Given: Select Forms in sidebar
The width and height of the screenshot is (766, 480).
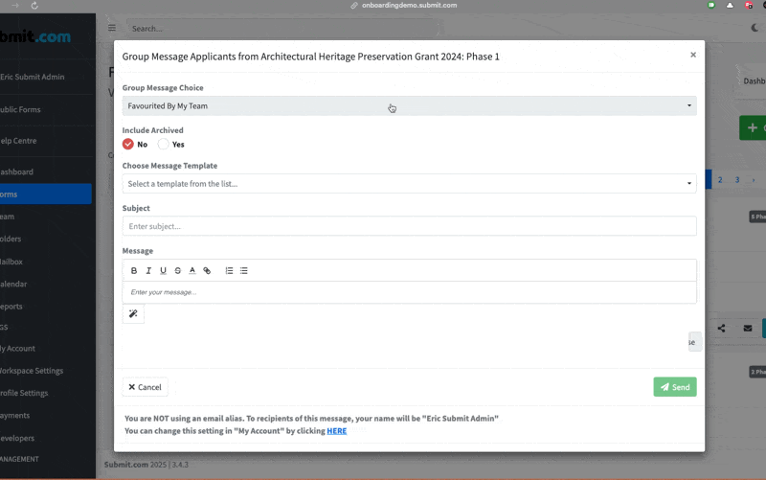Looking at the screenshot, I should [45, 194].
